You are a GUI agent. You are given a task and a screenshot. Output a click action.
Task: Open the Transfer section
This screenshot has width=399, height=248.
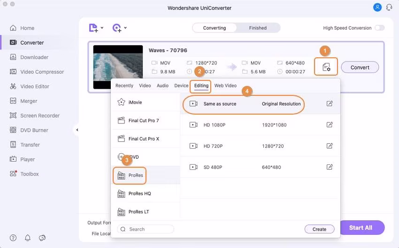pyautogui.click(x=25, y=145)
